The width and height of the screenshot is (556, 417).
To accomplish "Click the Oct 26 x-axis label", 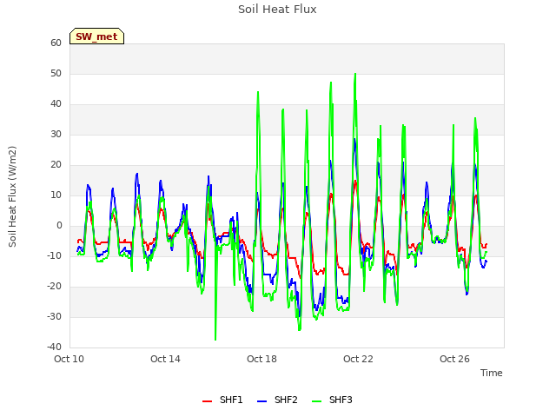I will click(454, 359).
